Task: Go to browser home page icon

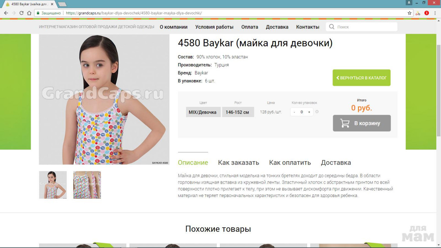Action: pos(29,13)
